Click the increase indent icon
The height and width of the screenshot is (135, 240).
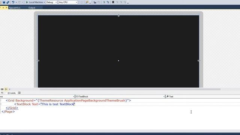click(x=108, y=2)
